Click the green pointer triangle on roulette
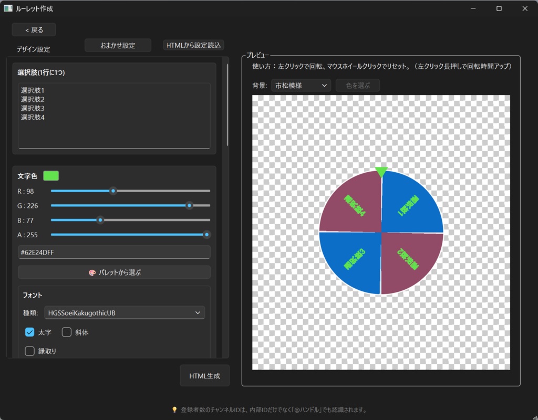 click(381, 172)
